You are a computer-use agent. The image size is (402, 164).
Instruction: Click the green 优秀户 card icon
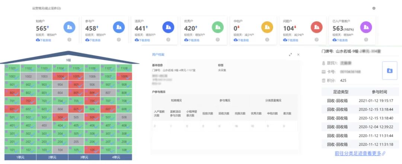click(218, 27)
